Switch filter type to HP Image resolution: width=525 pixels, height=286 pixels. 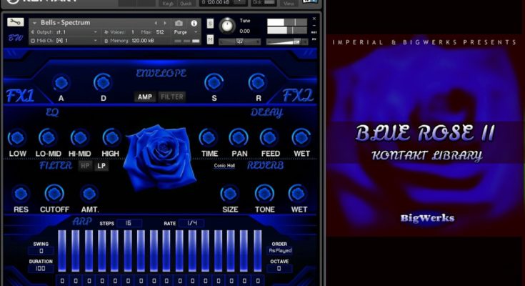(85, 166)
